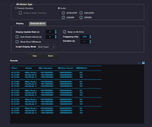Viewport: 152px width, 127px height.
Task: Select the Main Node row at 6:15:06
Action: coord(47,108)
